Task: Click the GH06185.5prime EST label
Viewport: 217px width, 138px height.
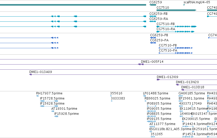Action: click(192, 93)
